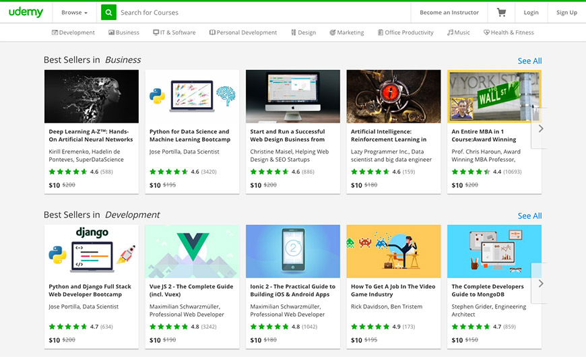Image resolution: width=586 pixels, height=357 pixels.
Task: Open the IT & Software category
Action: pos(174,32)
